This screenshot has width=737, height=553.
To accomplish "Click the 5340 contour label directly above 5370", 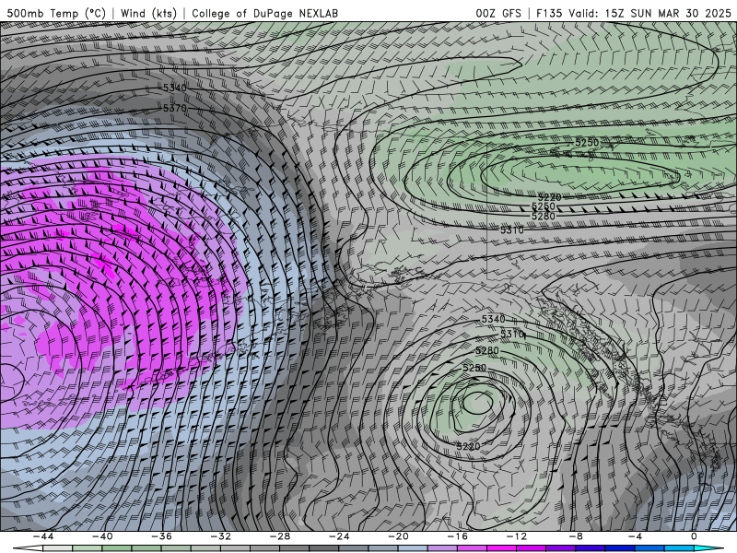I will click(175, 88).
